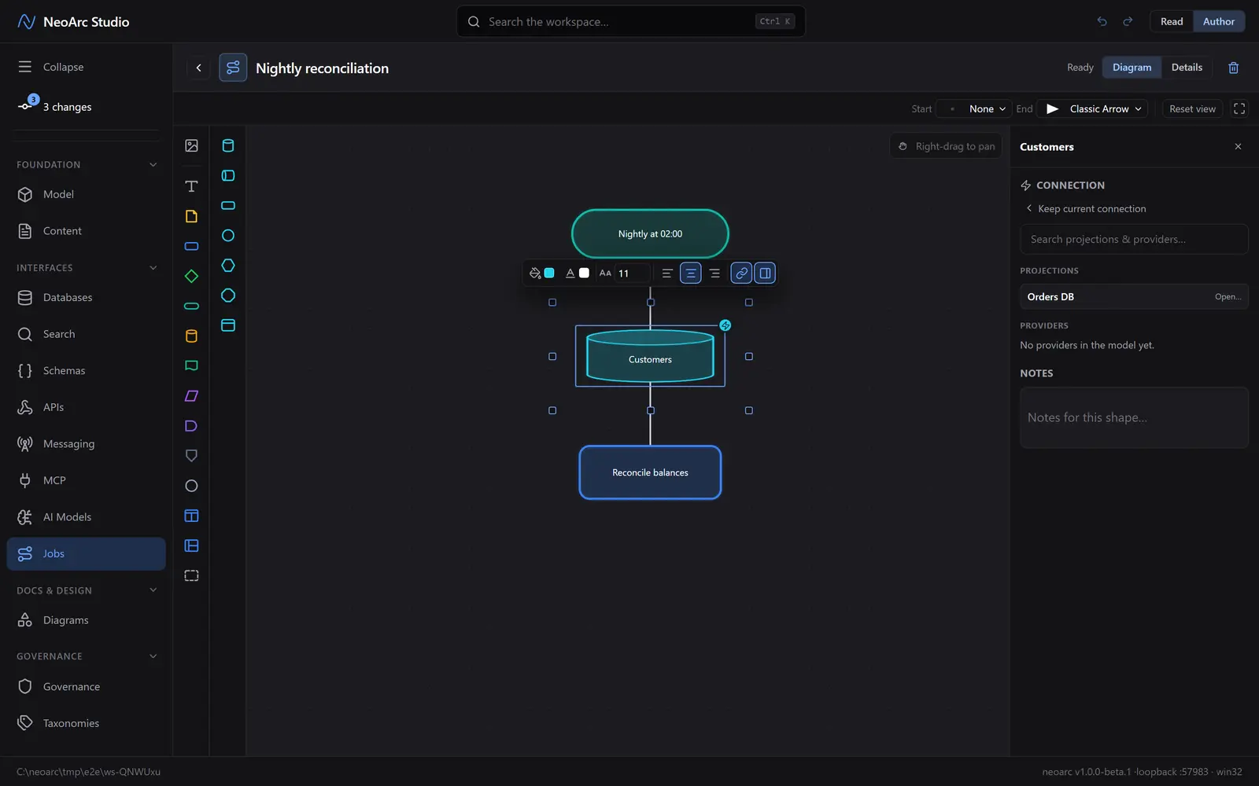Open Schemas in sidebar
The height and width of the screenshot is (786, 1259).
(87, 370)
